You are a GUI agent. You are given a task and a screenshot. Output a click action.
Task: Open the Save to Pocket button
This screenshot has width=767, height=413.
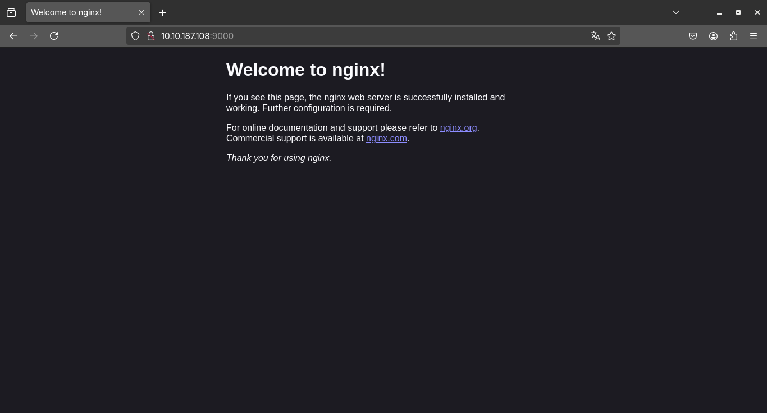coord(693,36)
